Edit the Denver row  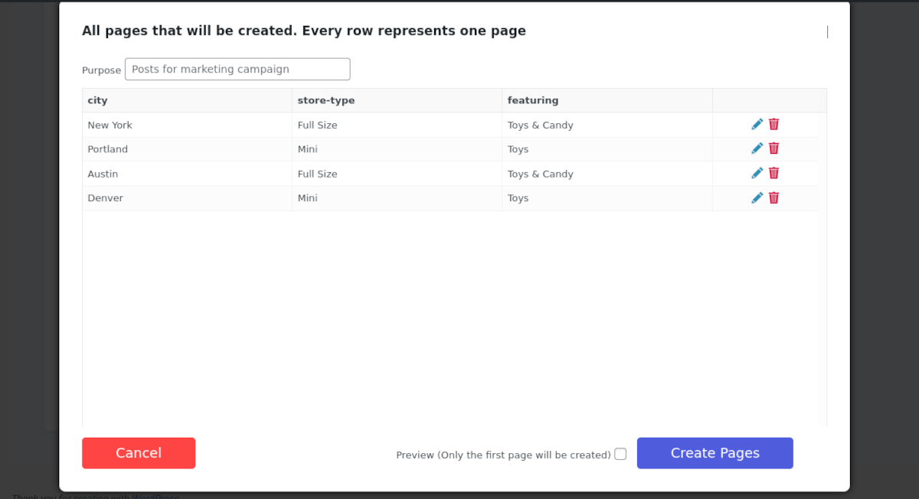pyautogui.click(x=757, y=197)
